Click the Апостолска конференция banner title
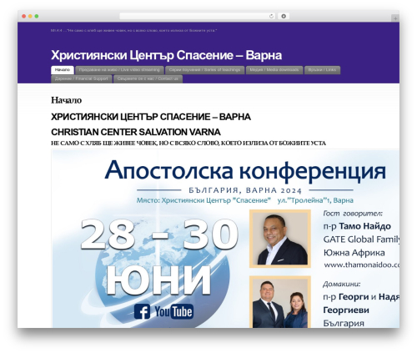Image resolution: width=417 pixels, height=353 pixels. pyautogui.click(x=245, y=171)
